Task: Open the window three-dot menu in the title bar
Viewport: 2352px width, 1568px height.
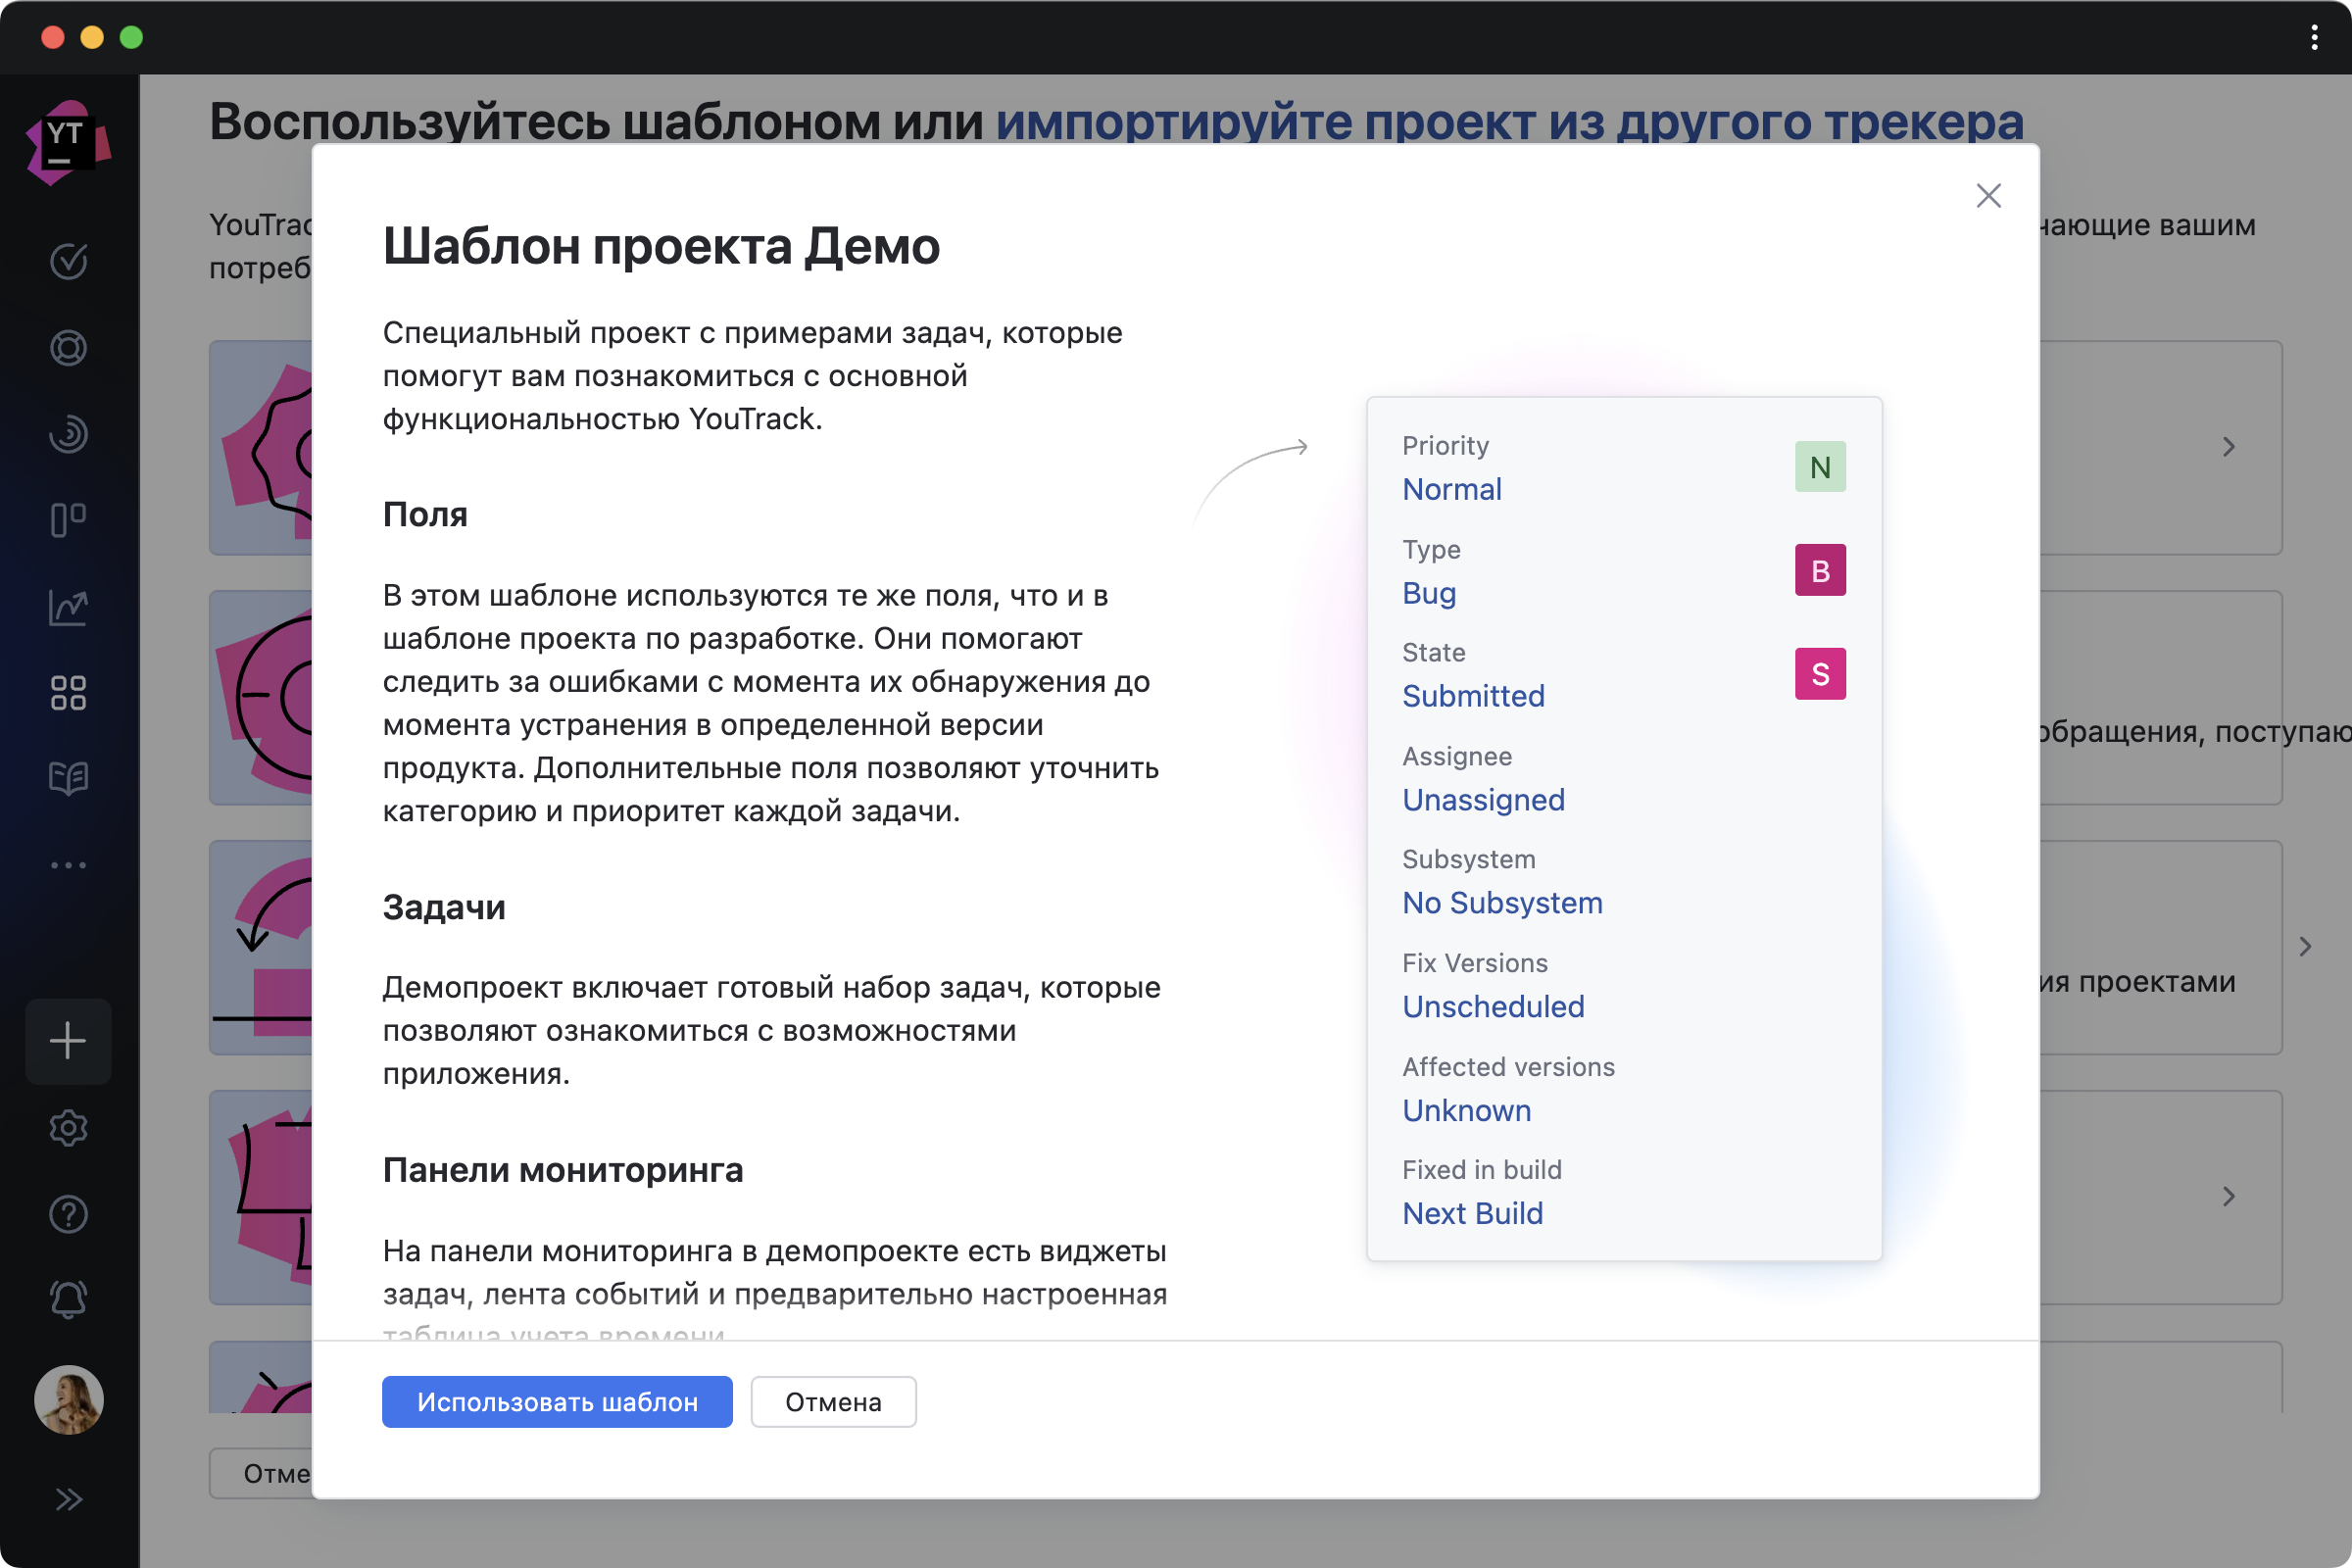Action: click(x=2314, y=38)
